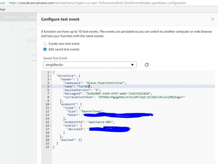
Task: Click the "appliance-001" endpointId value
Action: coord(100,122)
